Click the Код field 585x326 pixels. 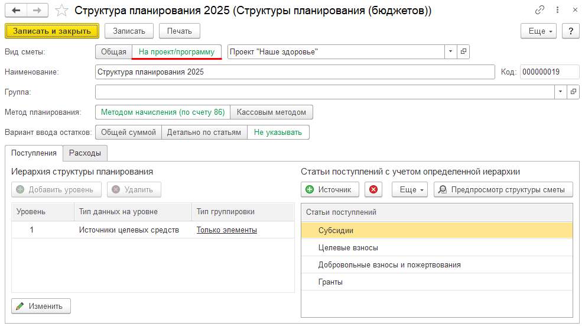(550, 72)
